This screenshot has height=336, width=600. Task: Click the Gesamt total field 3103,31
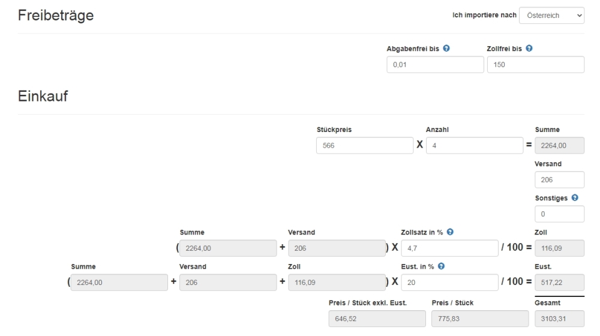pos(559,319)
